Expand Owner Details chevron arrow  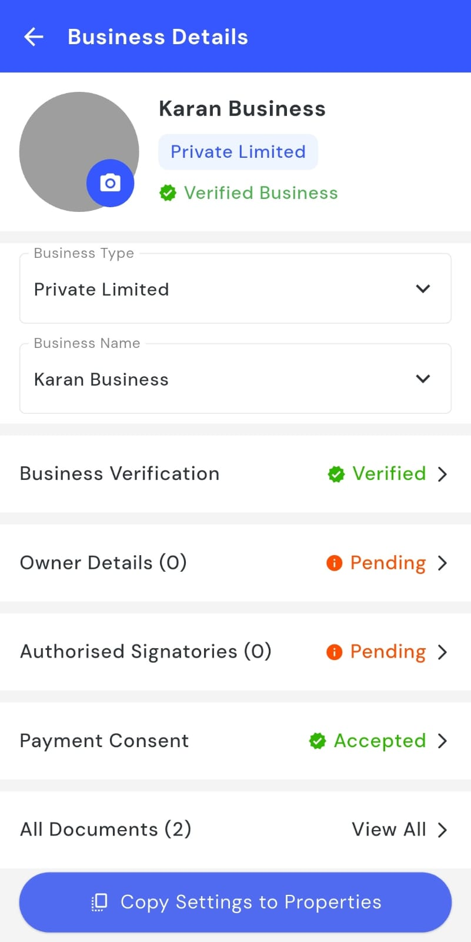pyautogui.click(x=443, y=563)
